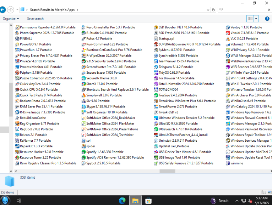This screenshot has height=205, width=272.
Task: Click the TeamViewer 15.65.4 Portable icon
Action: point(156,61)
